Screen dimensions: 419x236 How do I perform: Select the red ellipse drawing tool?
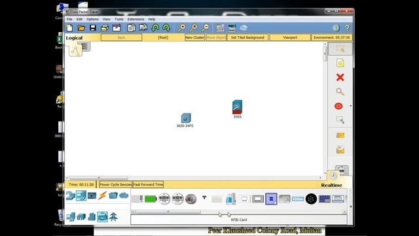click(x=338, y=106)
